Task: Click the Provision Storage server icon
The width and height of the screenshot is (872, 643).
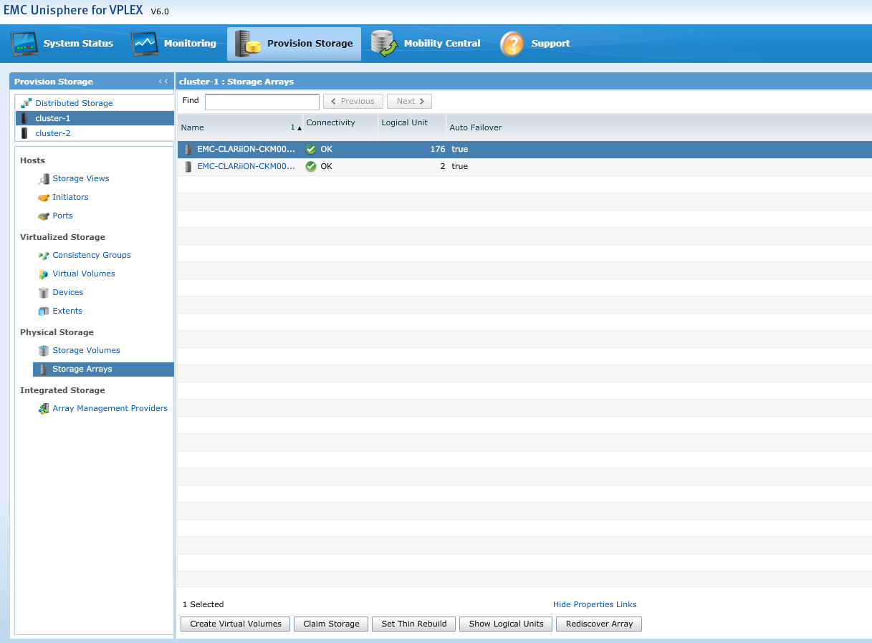Action: click(x=247, y=44)
